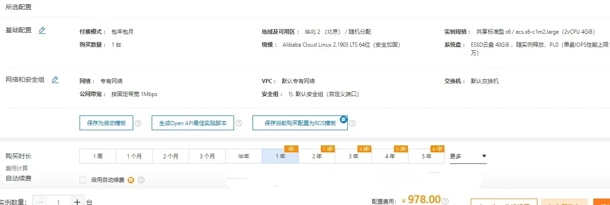Click 保存当前购买配置为ROS模板 button
Screen dimensions: 610x205
pyautogui.click(x=300, y=123)
